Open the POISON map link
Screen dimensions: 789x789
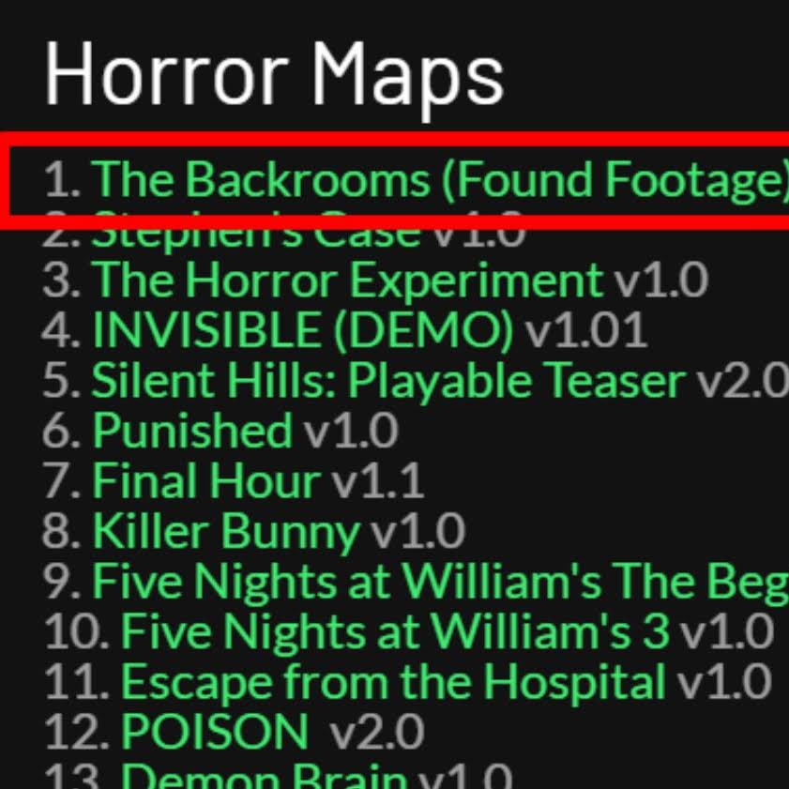(x=215, y=732)
